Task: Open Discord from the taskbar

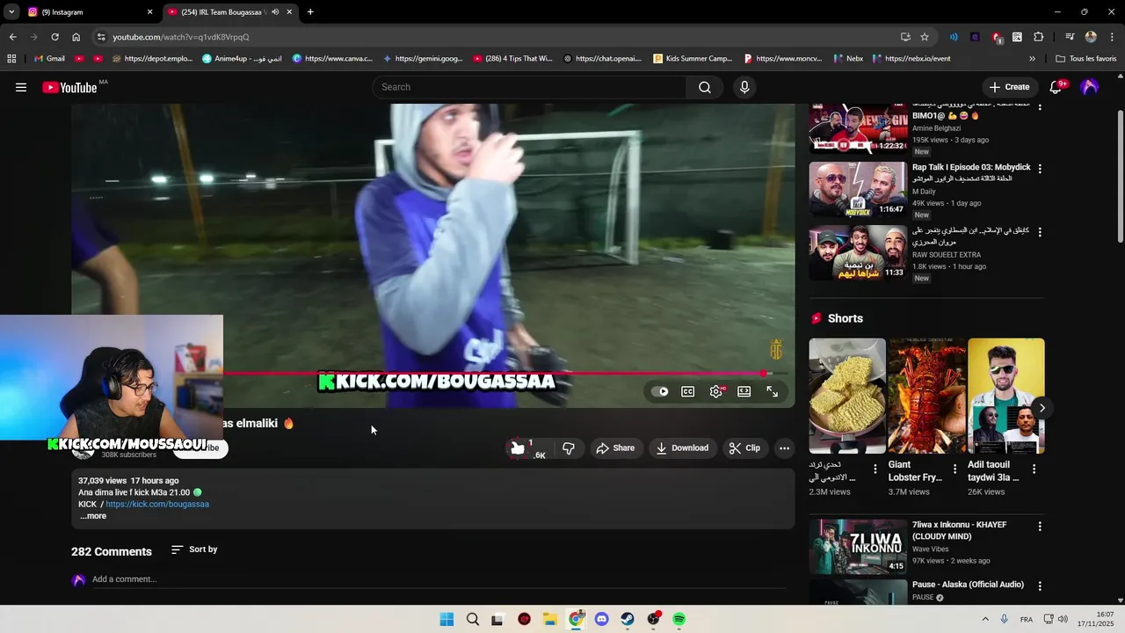Action: click(x=601, y=619)
